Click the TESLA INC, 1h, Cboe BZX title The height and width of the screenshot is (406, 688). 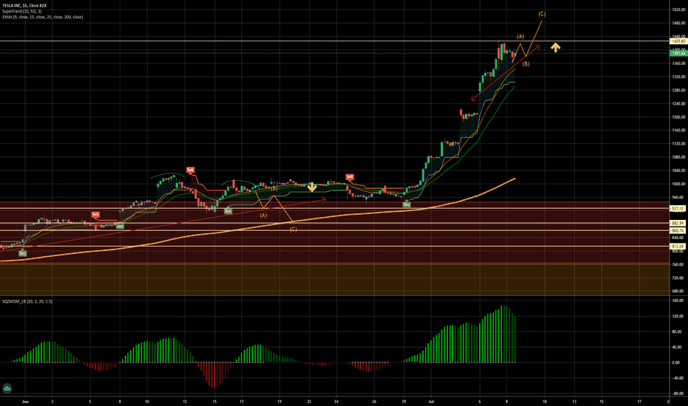(24, 5)
